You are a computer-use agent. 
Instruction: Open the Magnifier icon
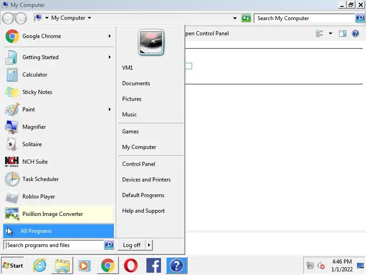(x=11, y=127)
